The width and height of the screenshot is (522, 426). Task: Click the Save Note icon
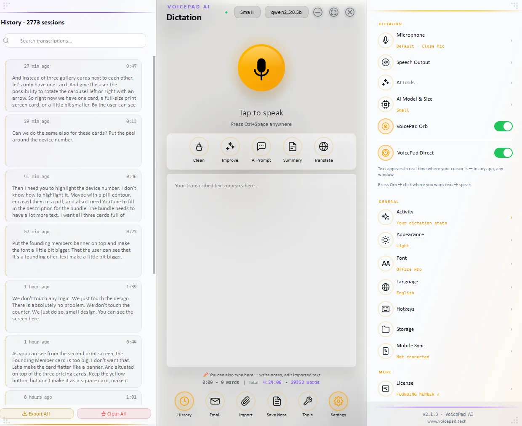click(277, 401)
